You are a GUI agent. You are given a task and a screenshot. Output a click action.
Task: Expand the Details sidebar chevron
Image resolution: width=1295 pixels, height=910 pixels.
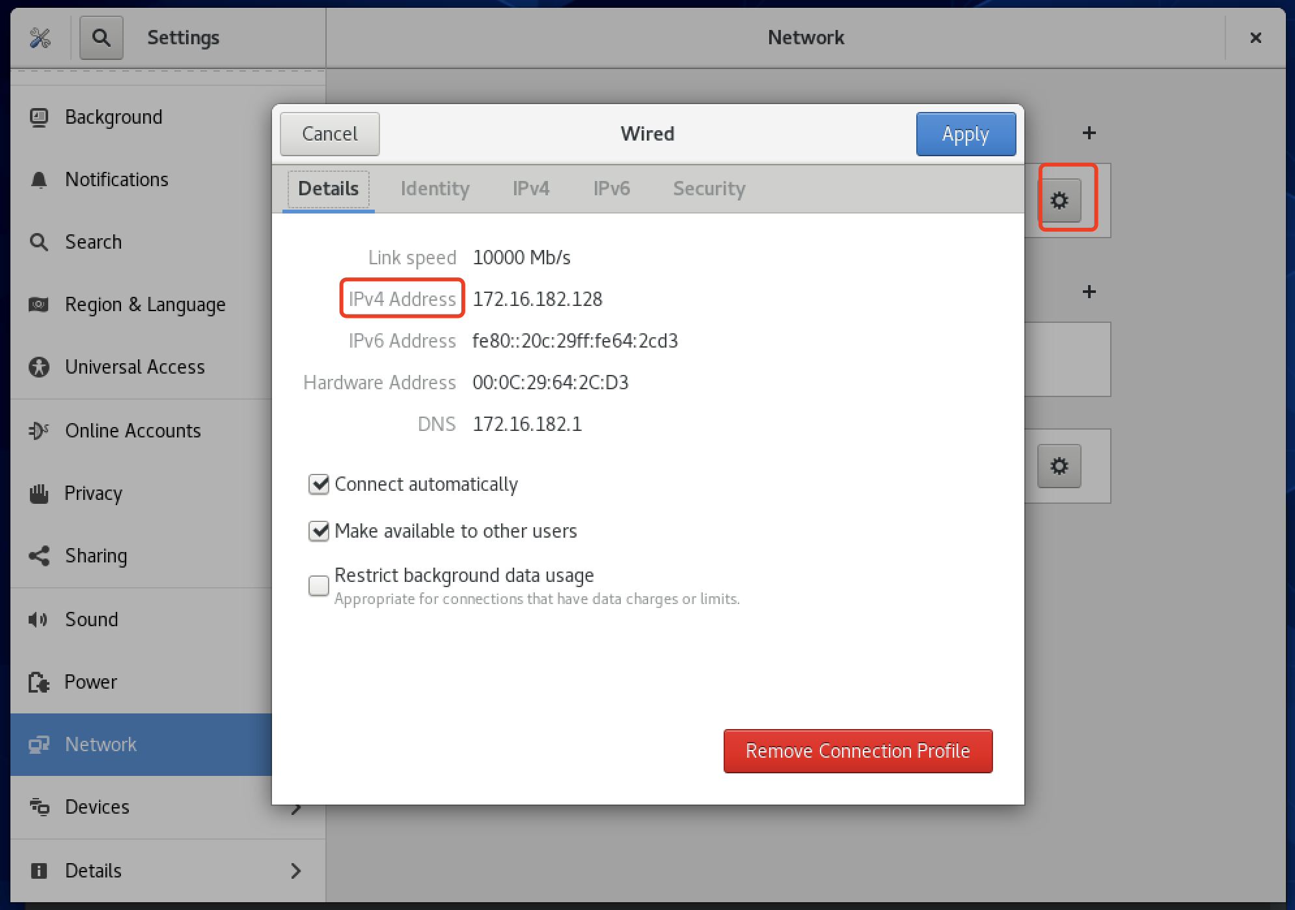tap(296, 871)
